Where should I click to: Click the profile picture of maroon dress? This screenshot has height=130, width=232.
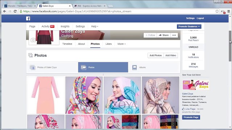click(x=44, y=37)
